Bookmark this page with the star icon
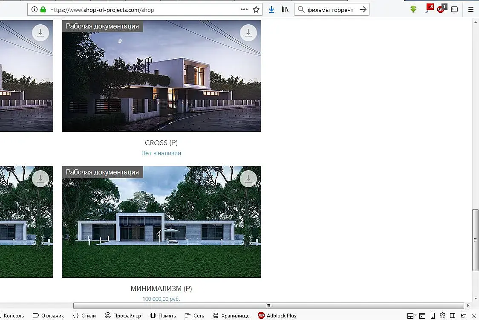The height and width of the screenshot is (320, 479). tap(256, 9)
